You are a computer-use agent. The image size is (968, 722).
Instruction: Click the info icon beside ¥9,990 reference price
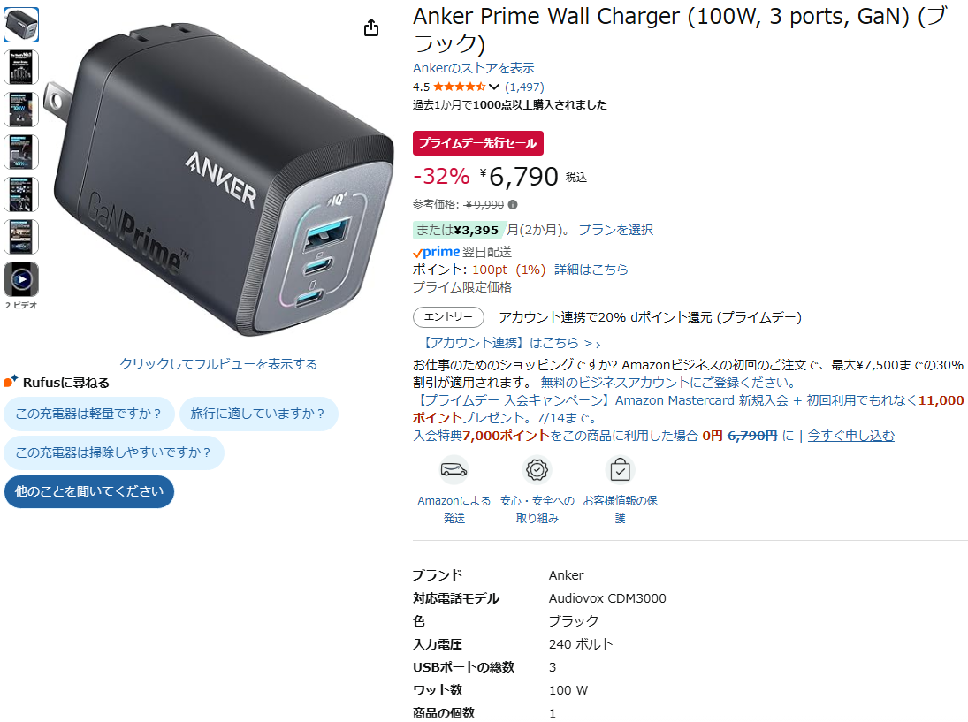[x=513, y=204]
